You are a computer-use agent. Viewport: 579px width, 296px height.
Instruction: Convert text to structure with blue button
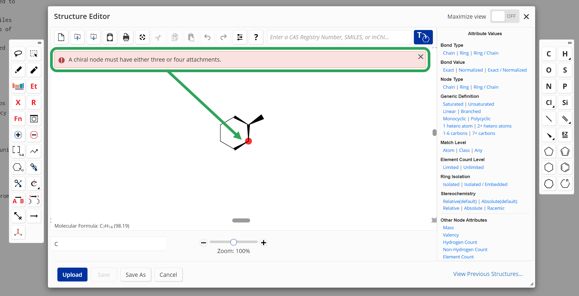(x=423, y=37)
